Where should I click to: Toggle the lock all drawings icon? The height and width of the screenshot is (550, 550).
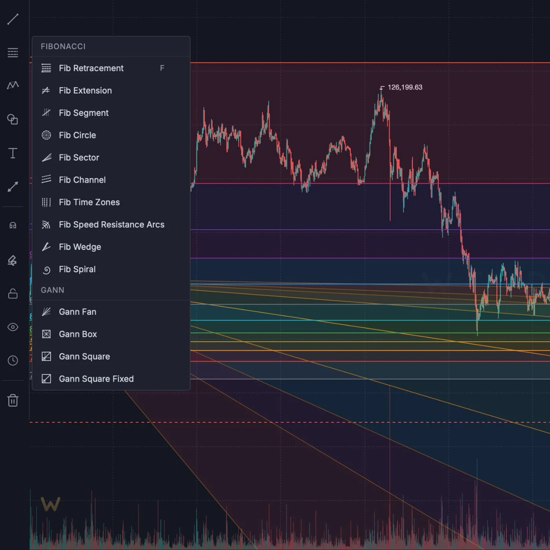tap(13, 293)
